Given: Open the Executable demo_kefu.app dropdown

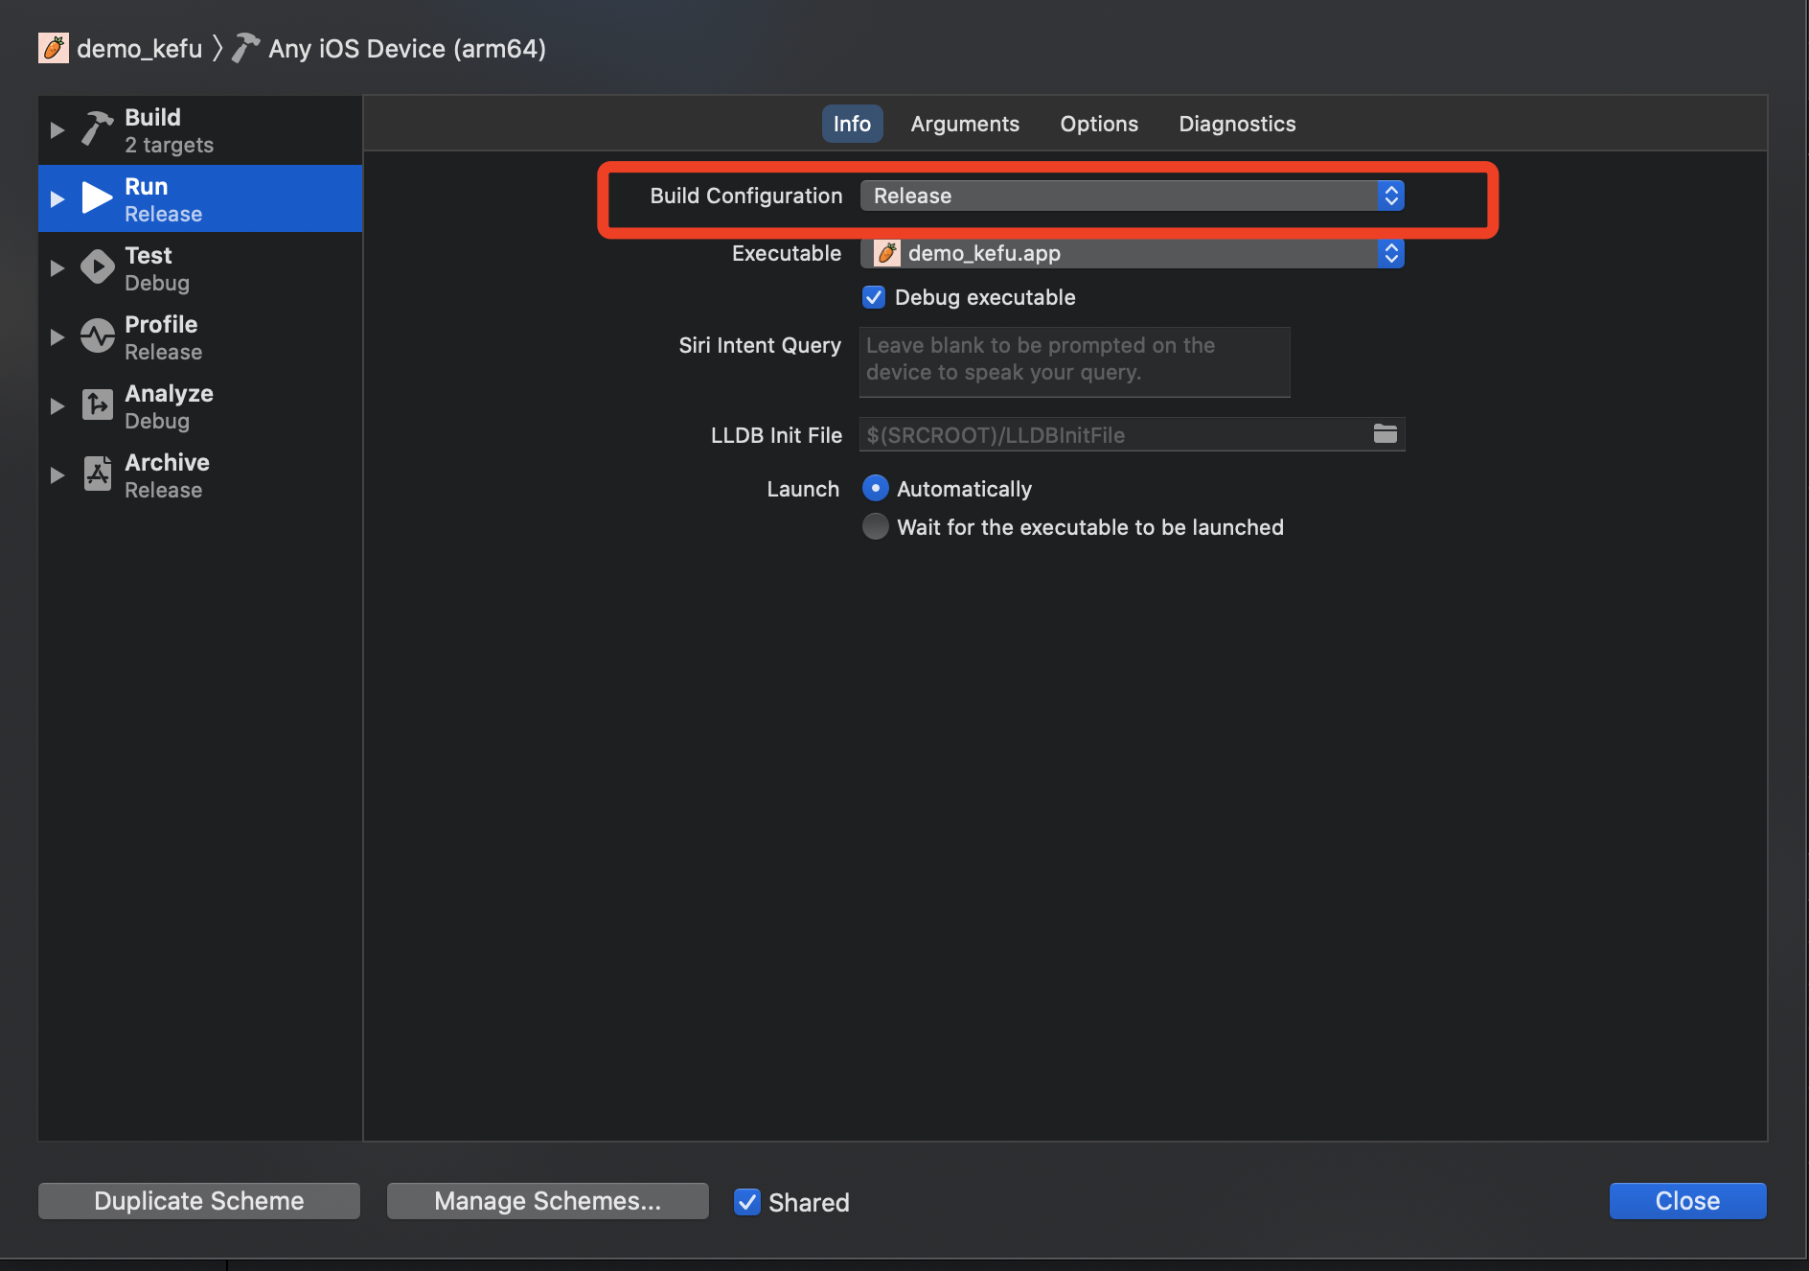Looking at the screenshot, I should click(1132, 253).
